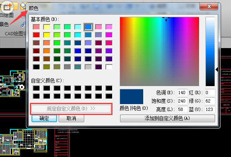Click the 饱和度(S) saturation field
This screenshot has height=157, width=231.
click(182, 101)
